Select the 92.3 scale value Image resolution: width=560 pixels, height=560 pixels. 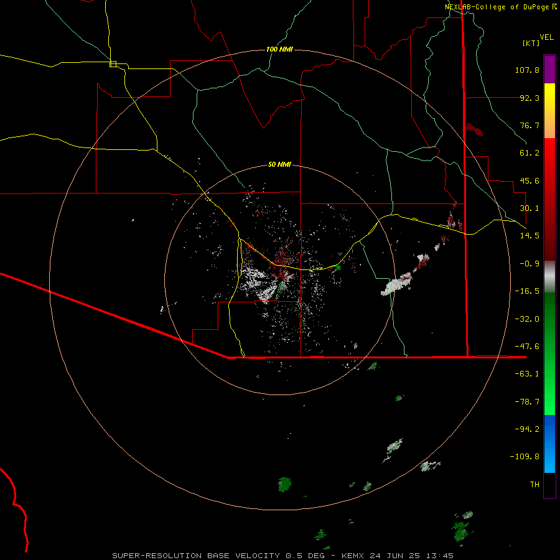pyautogui.click(x=530, y=98)
